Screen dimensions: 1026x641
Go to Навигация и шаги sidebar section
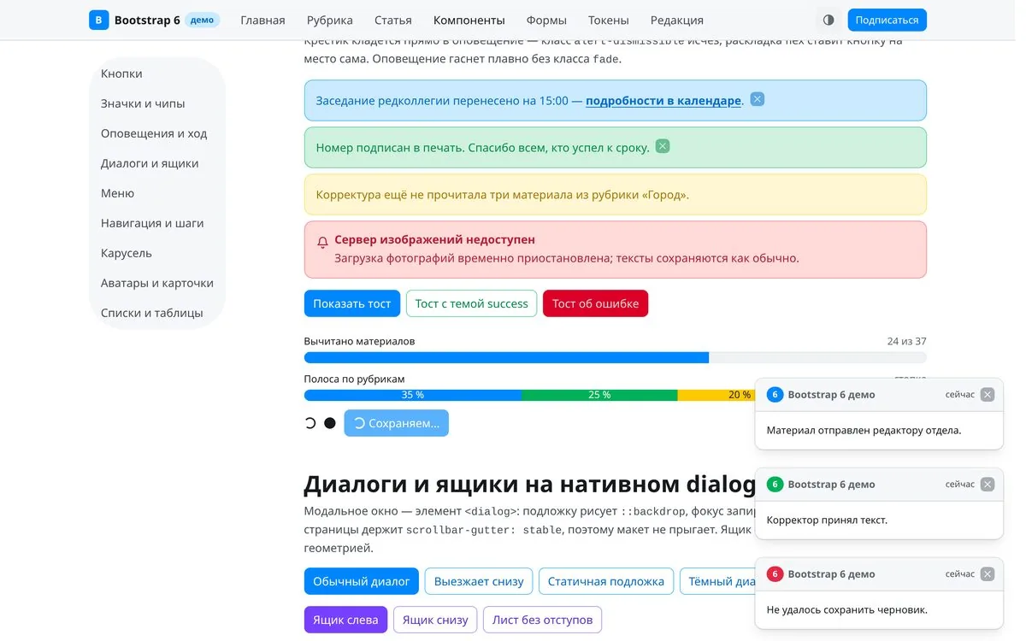157,223
